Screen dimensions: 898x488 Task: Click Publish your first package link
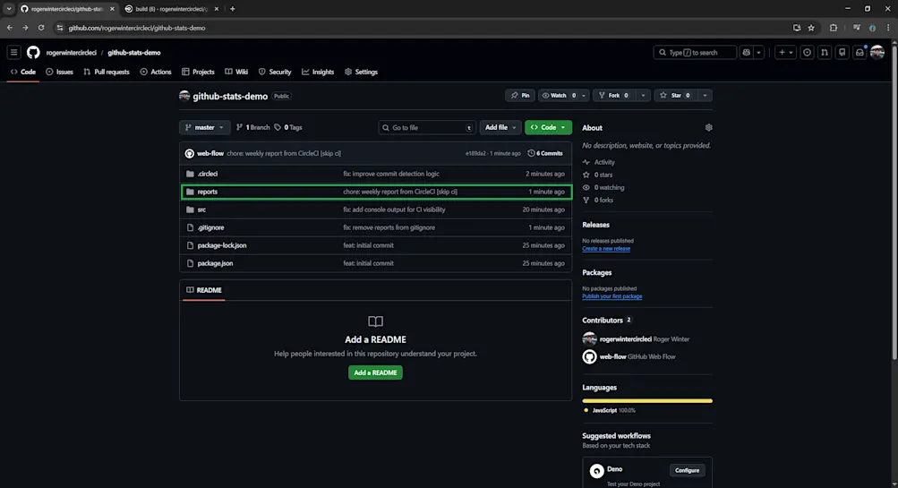(x=611, y=296)
